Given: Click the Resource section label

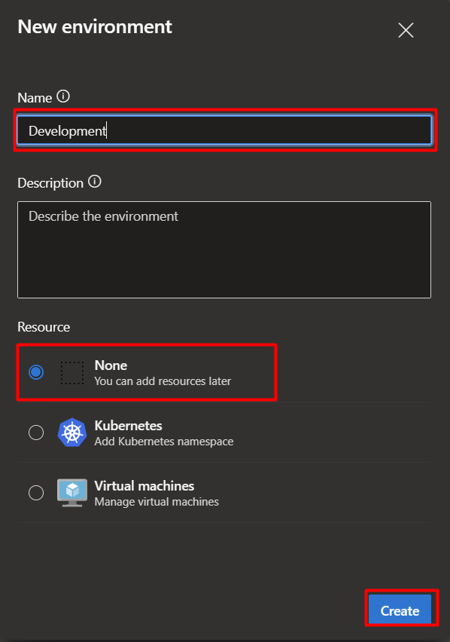Looking at the screenshot, I should (44, 327).
